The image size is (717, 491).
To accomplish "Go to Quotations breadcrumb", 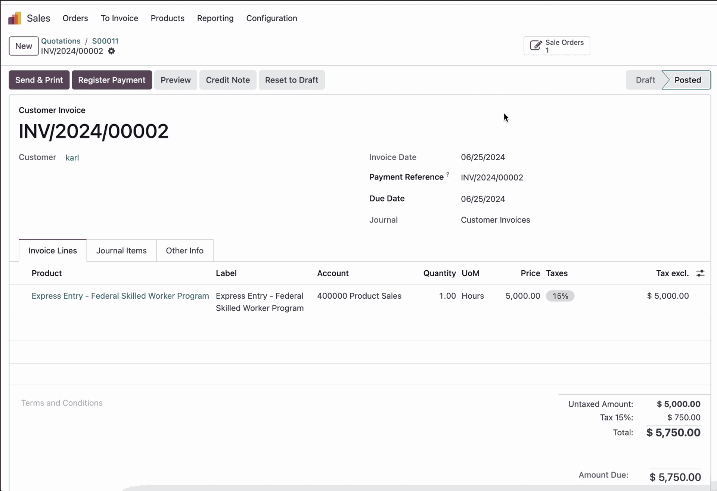I will pos(60,41).
